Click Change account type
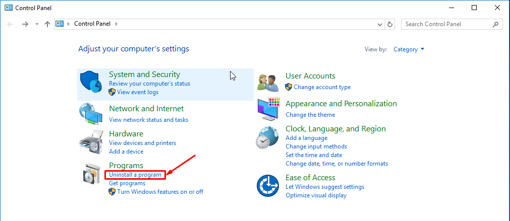 coord(322,87)
